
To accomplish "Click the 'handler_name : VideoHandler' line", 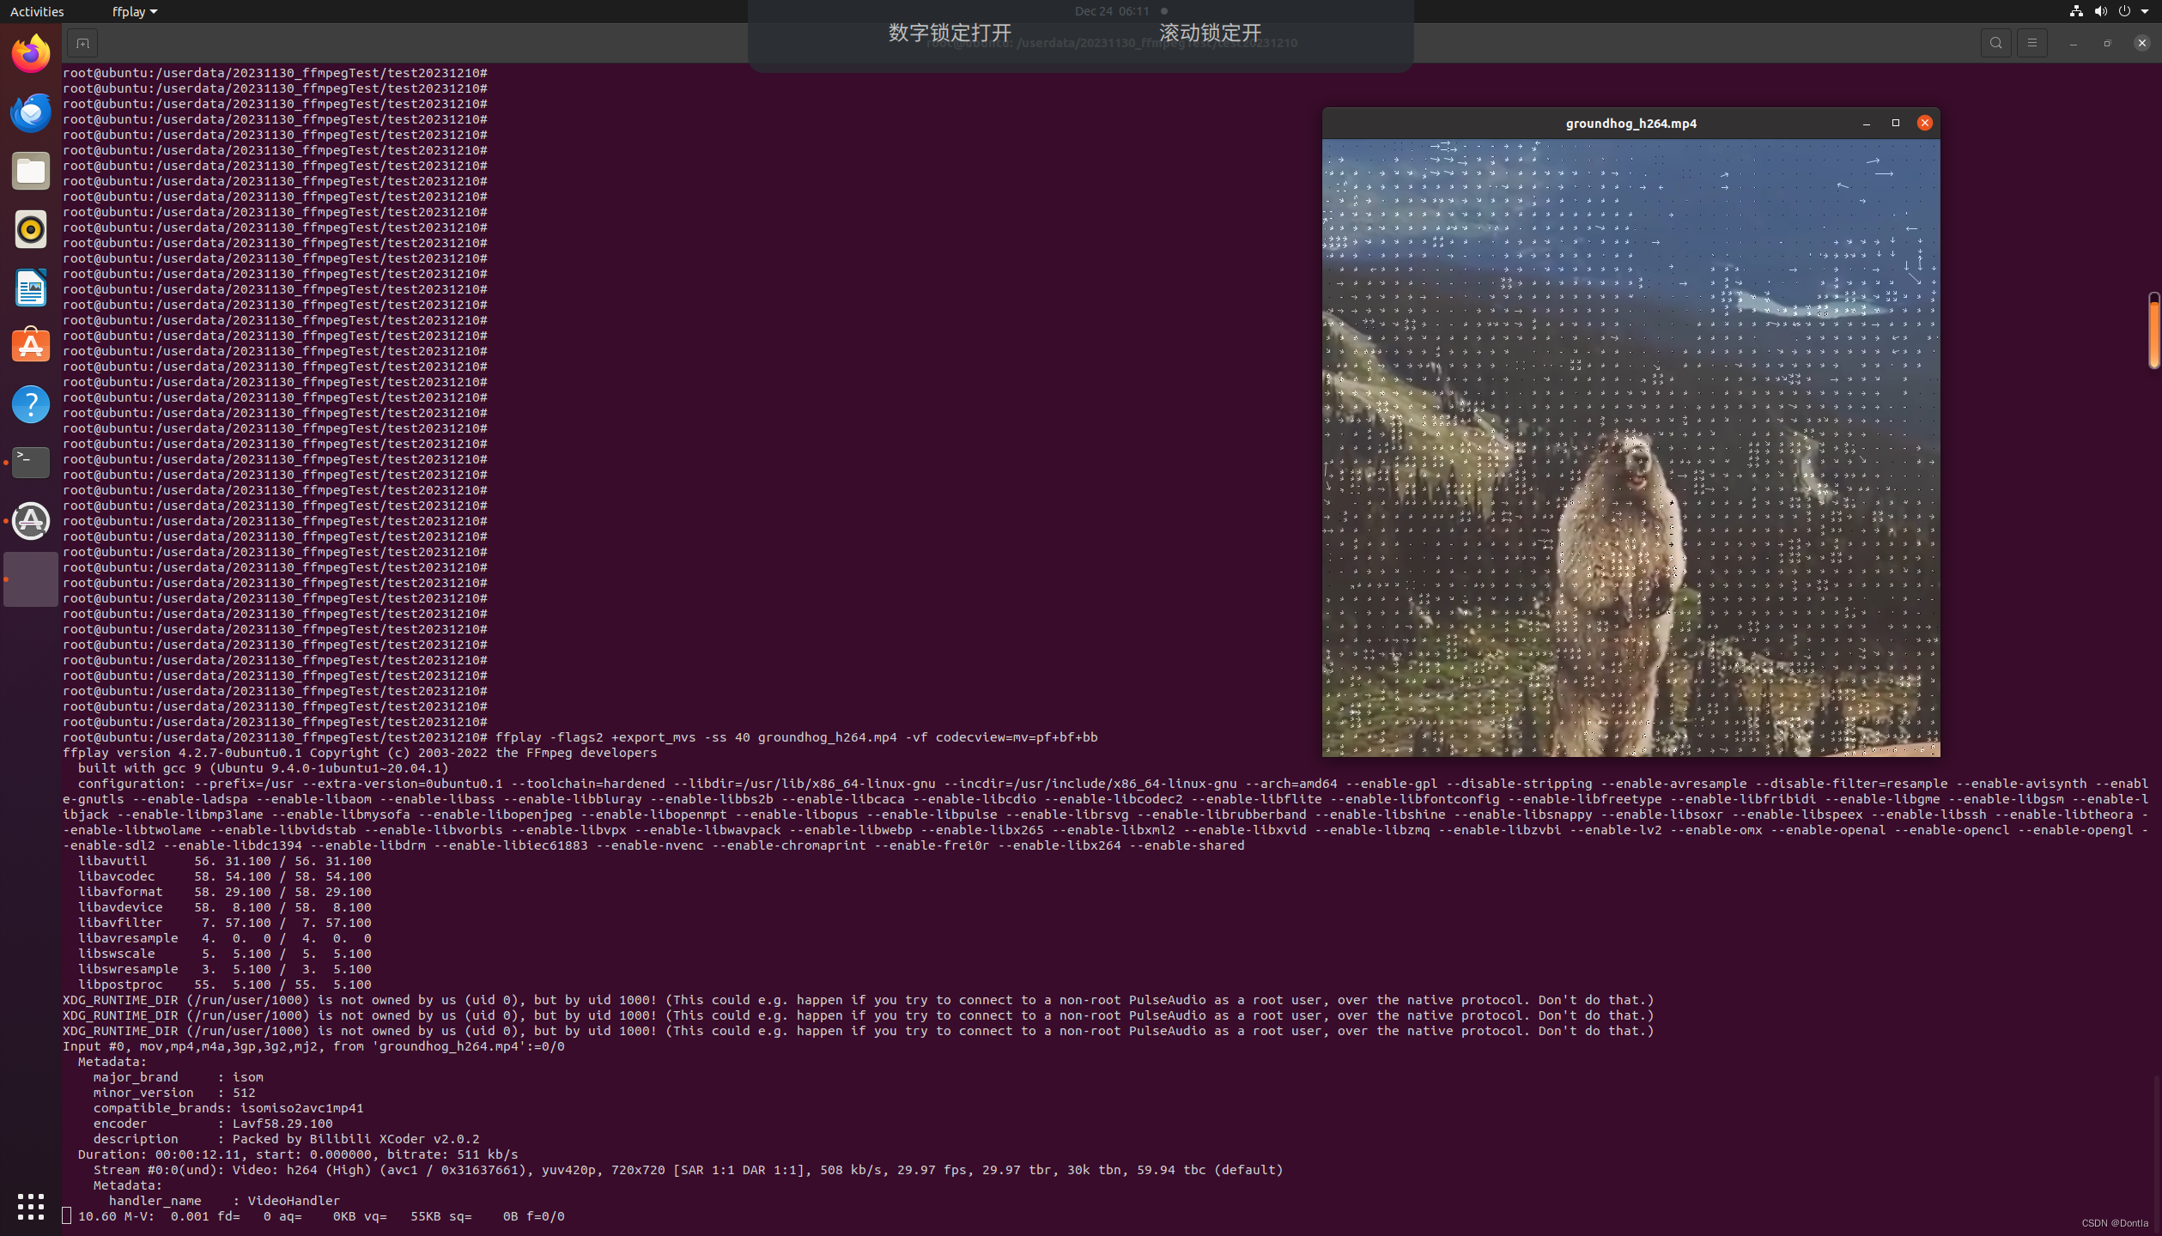I will [x=224, y=1201].
